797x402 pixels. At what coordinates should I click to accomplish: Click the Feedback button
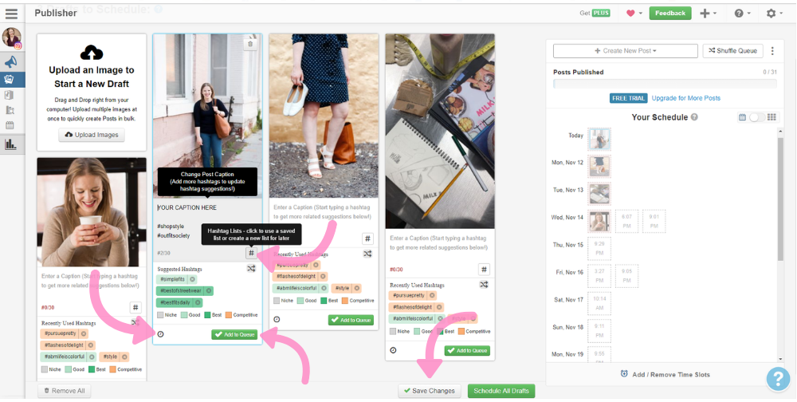670,14
